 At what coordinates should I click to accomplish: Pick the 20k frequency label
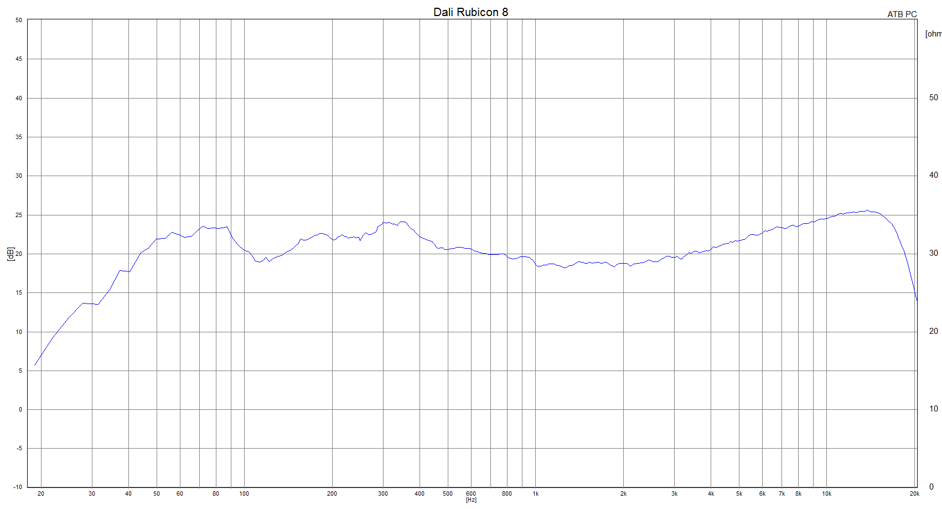914,493
